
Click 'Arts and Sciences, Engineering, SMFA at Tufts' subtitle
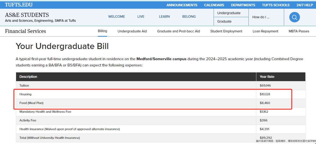pos(41,21)
